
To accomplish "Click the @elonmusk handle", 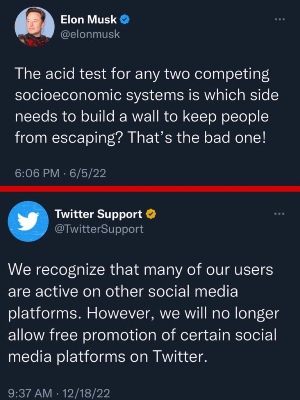I will pos(90,34).
